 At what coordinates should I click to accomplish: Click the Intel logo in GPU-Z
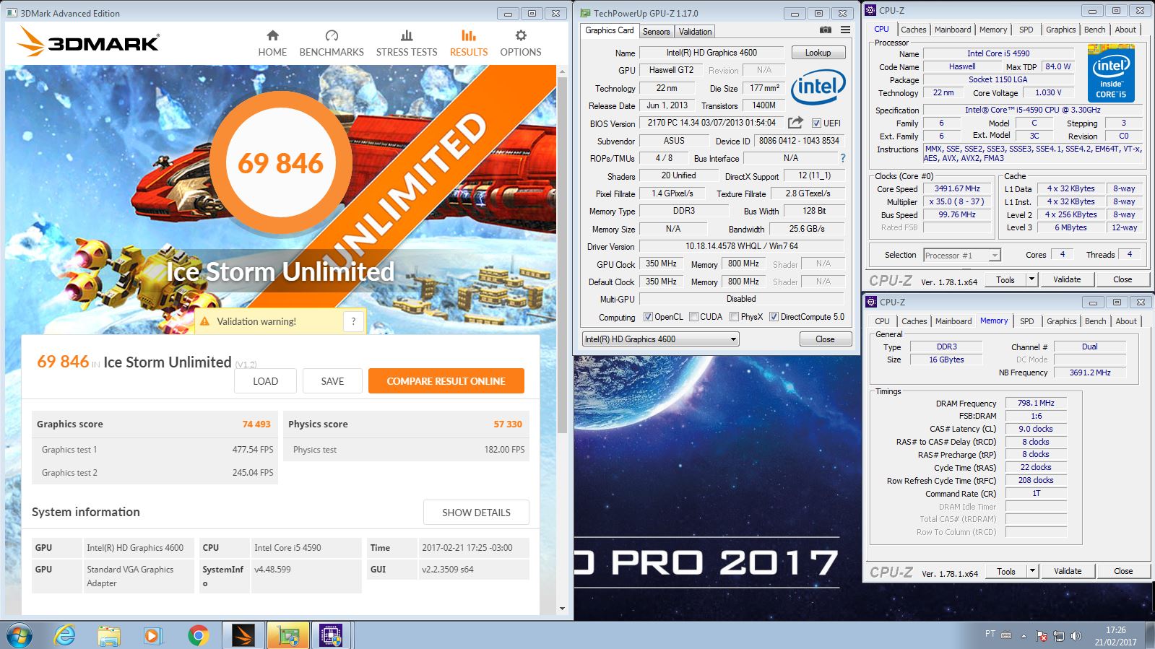818,87
